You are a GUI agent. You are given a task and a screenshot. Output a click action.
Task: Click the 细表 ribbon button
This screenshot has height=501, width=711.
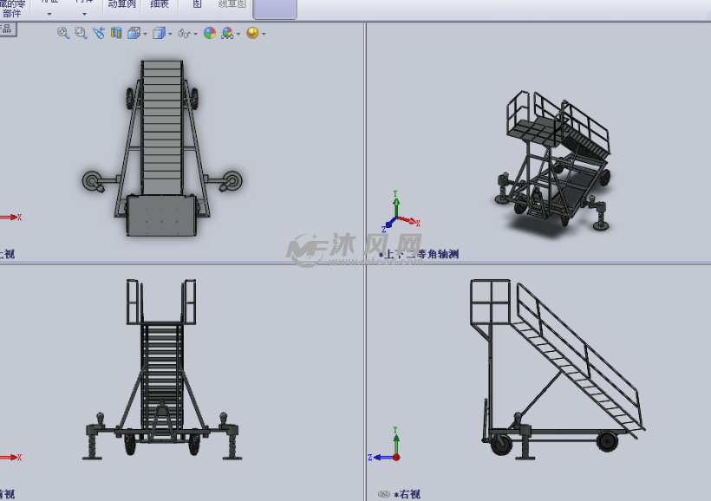(160, 5)
